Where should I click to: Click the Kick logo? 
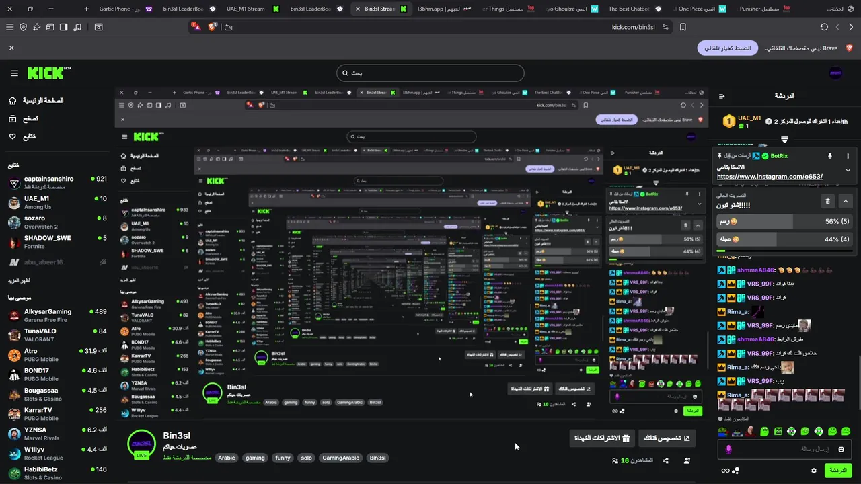49,73
